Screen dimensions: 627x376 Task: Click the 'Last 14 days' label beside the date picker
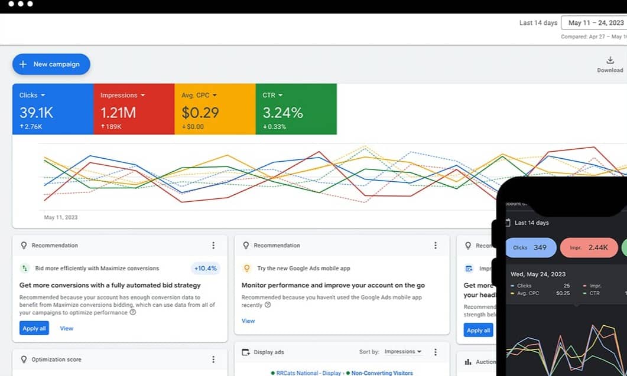click(x=538, y=23)
